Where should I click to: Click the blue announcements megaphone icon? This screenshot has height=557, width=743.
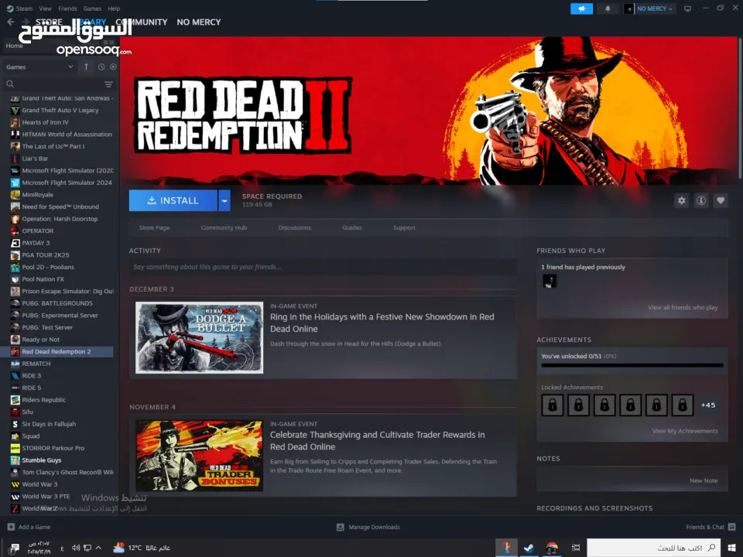pos(581,9)
